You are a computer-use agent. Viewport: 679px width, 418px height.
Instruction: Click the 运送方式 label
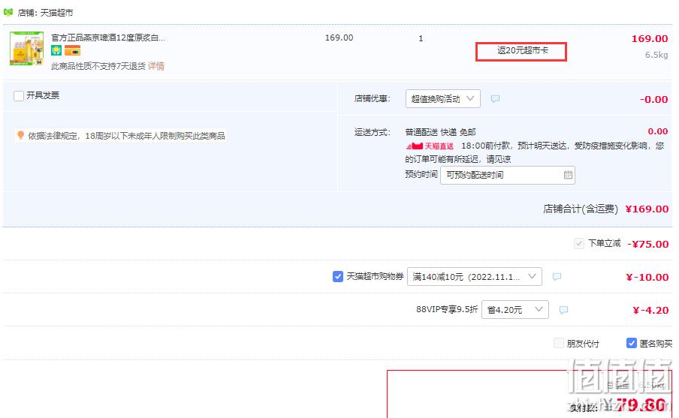373,132
